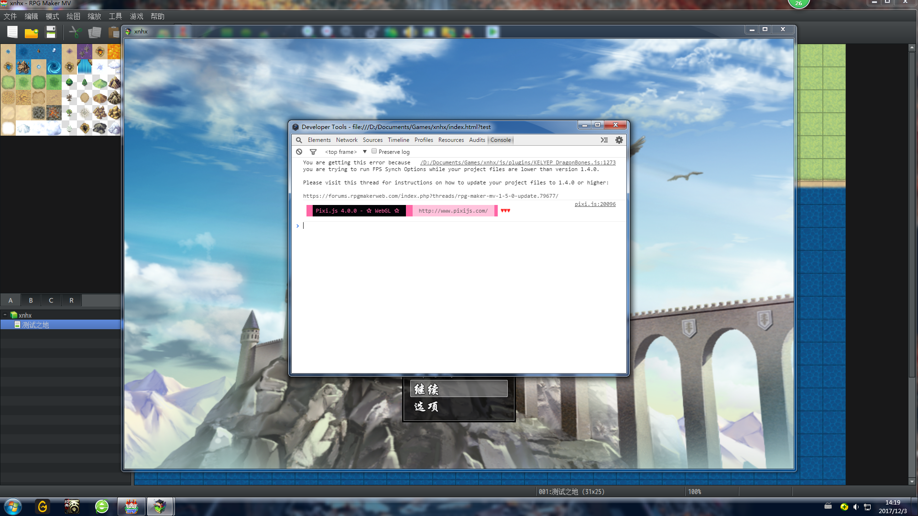Open the pixi.js:20096 source link
Screen dimensions: 918x516
(595, 204)
